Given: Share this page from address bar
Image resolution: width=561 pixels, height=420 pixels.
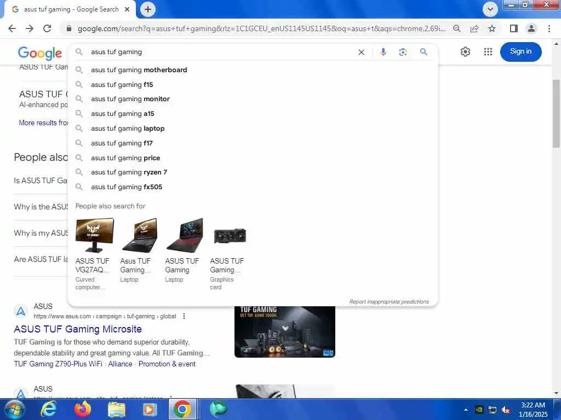Looking at the screenshot, I should click(474, 28).
